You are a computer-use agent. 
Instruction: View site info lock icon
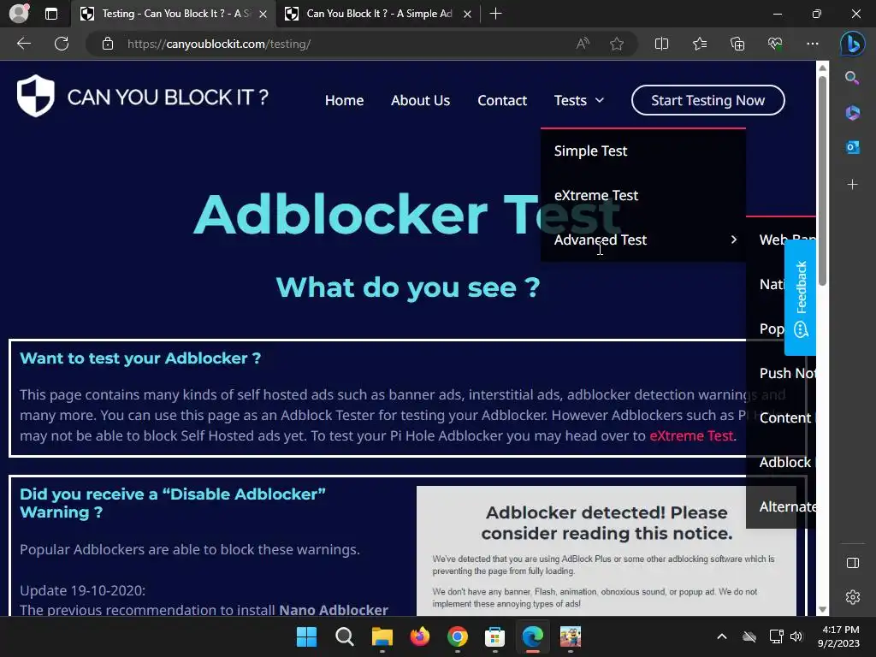[x=108, y=44]
